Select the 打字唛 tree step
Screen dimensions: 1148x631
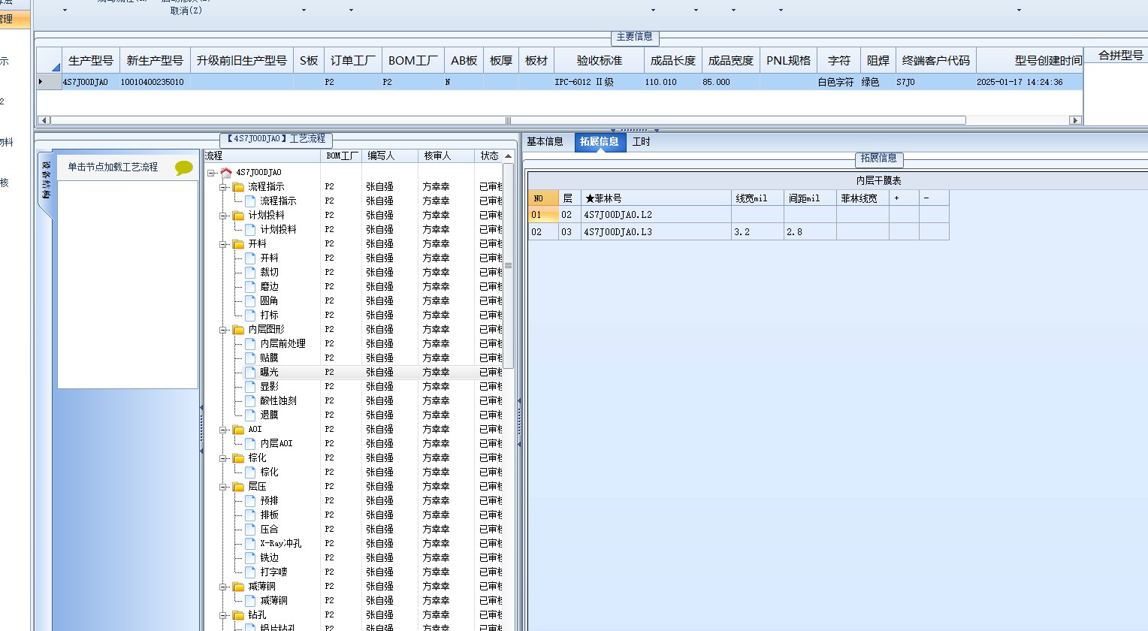point(273,572)
